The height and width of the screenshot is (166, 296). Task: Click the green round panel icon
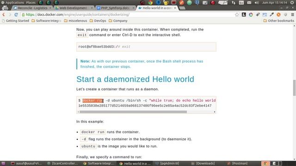click(189, 2)
